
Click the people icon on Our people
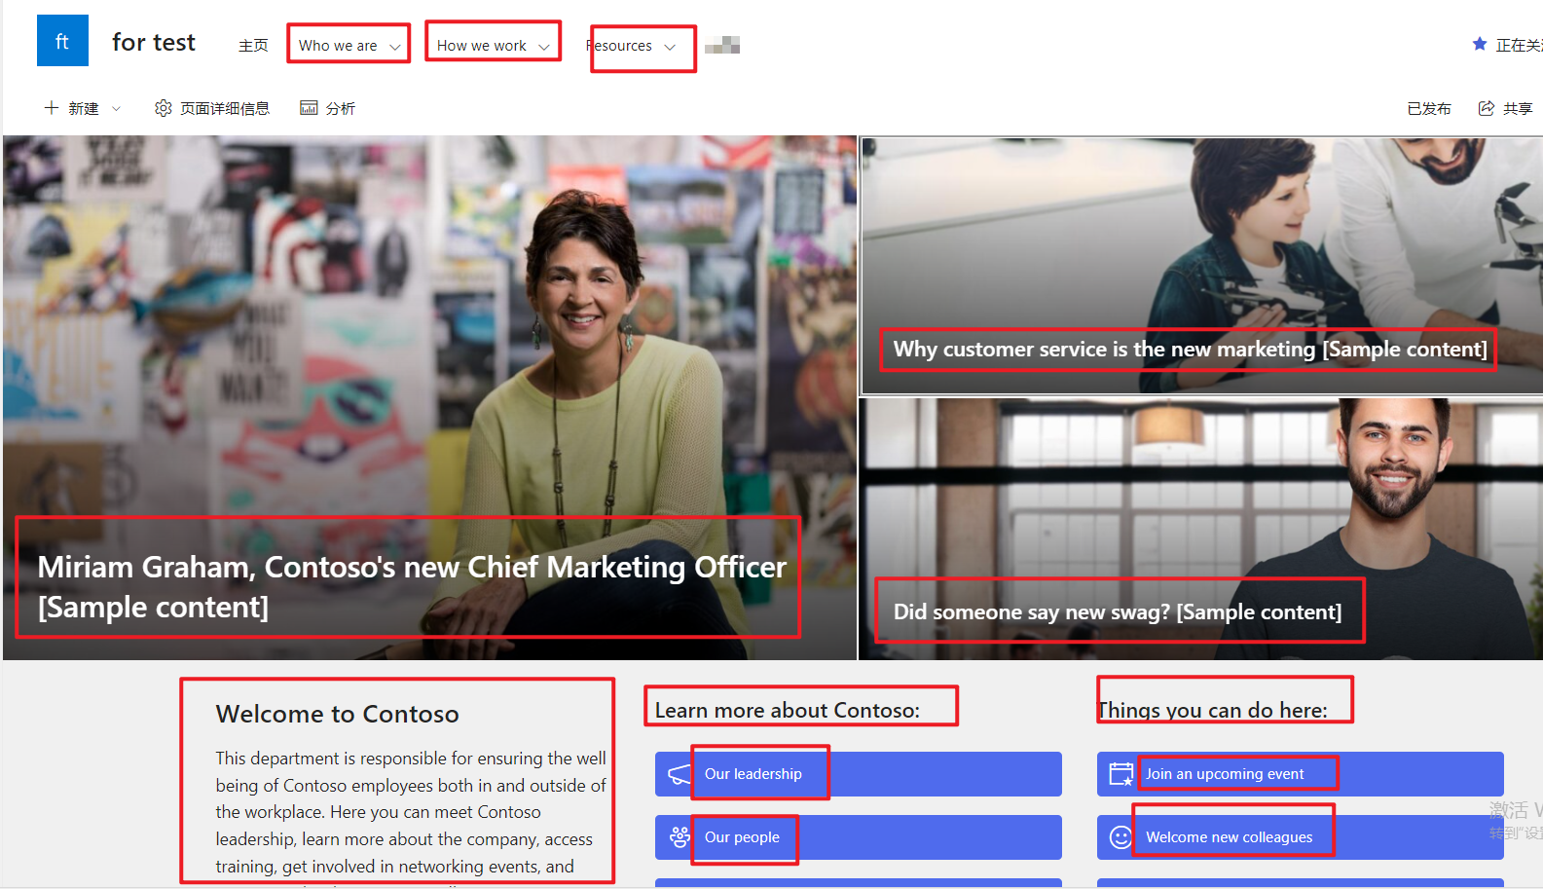click(680, 837)
